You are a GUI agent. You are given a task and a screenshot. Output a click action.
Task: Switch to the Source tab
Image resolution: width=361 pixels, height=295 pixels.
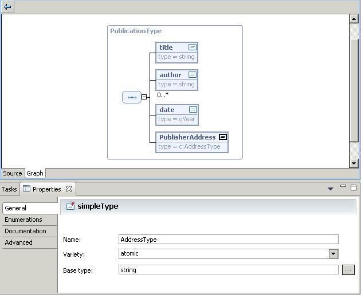[13, 173]
